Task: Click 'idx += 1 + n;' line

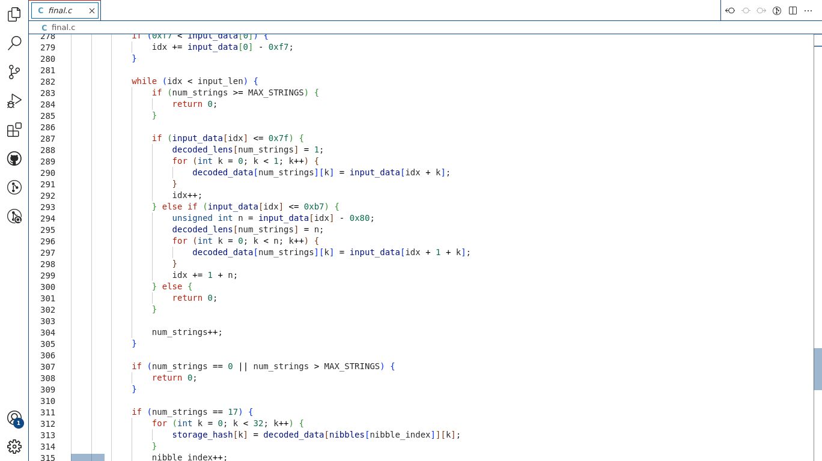Action: 205,276
